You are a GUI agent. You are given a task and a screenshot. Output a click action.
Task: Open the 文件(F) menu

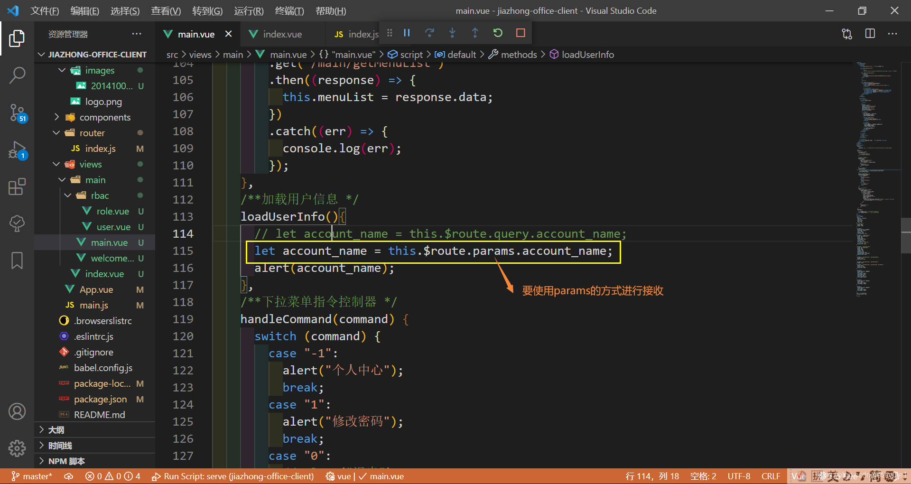45,11
